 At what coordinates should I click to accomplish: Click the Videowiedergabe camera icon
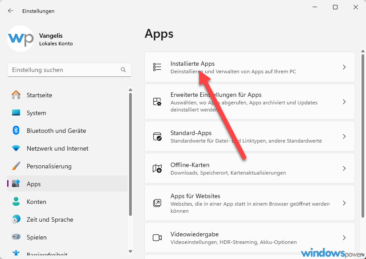tap(157, 238)
